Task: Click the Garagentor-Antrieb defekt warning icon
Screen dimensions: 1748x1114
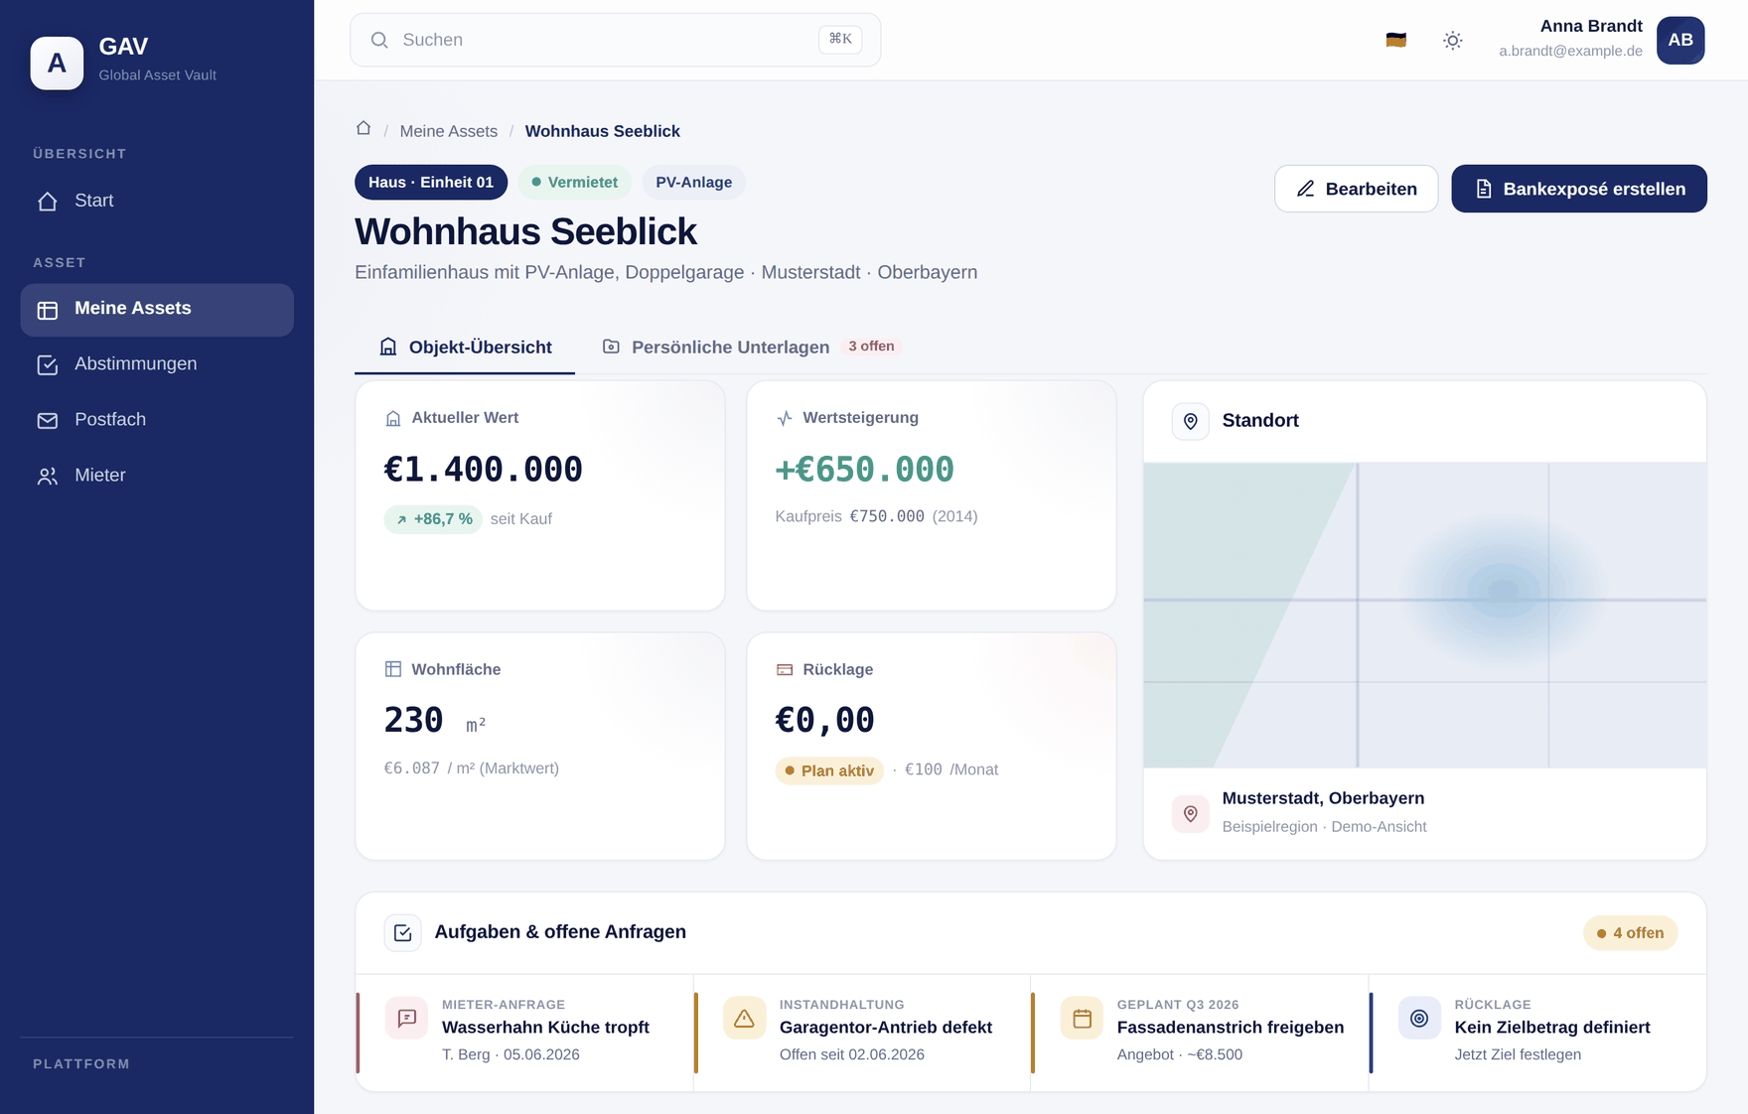Action: (744, 1018)
